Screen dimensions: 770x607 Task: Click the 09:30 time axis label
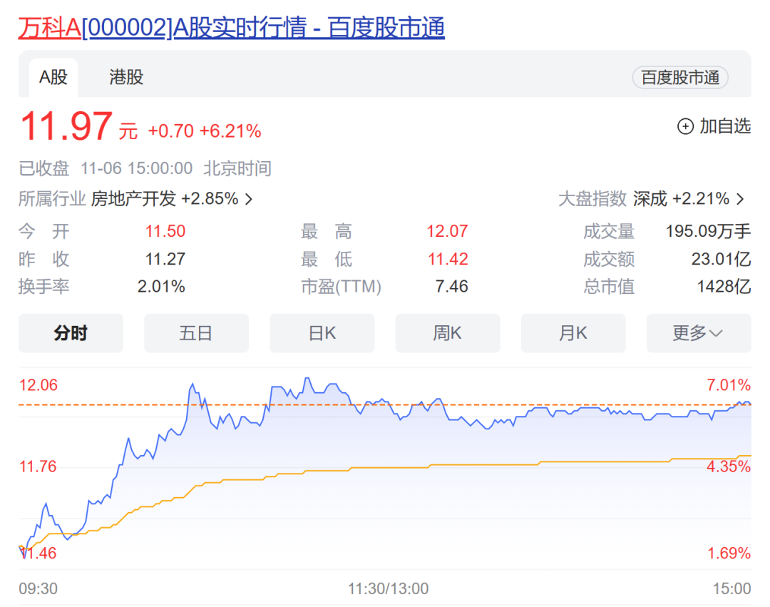38,588
